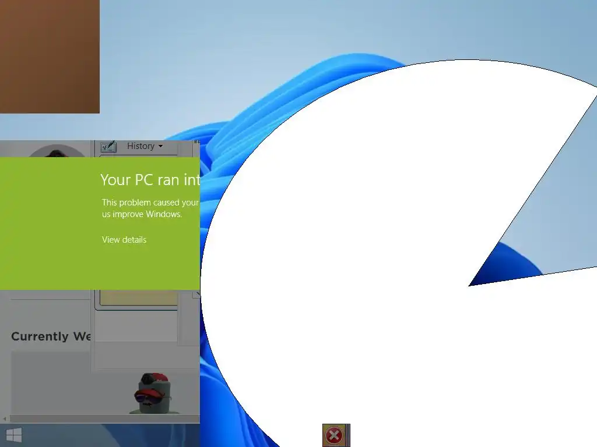Click the 'This problem caused your' text

point(150,202)
